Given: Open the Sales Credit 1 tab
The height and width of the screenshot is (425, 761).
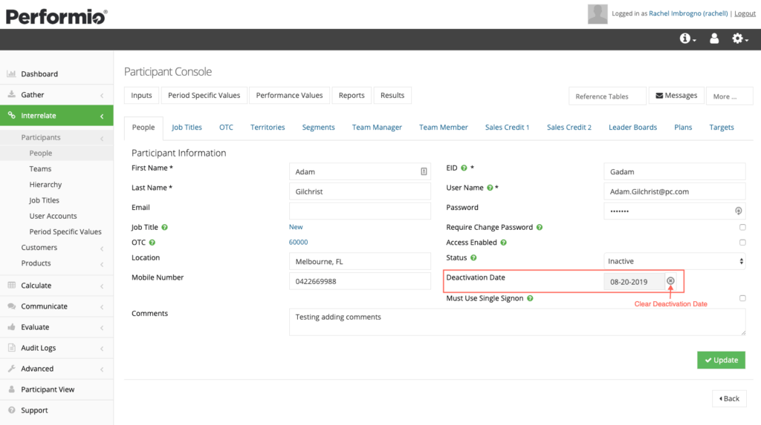Looking at the screenshot, I should click(507, 128).
